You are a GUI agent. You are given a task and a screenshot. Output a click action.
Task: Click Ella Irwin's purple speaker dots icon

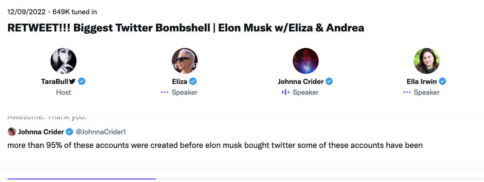tap(406, 93)
